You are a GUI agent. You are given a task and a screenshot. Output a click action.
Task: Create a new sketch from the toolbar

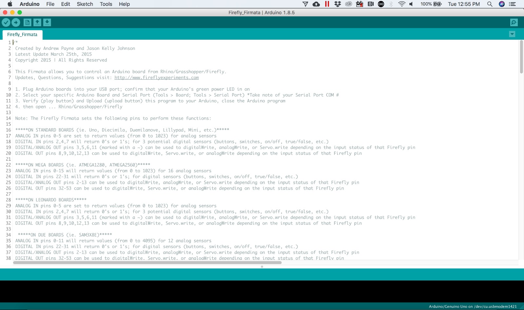click(x=28, y=22)
